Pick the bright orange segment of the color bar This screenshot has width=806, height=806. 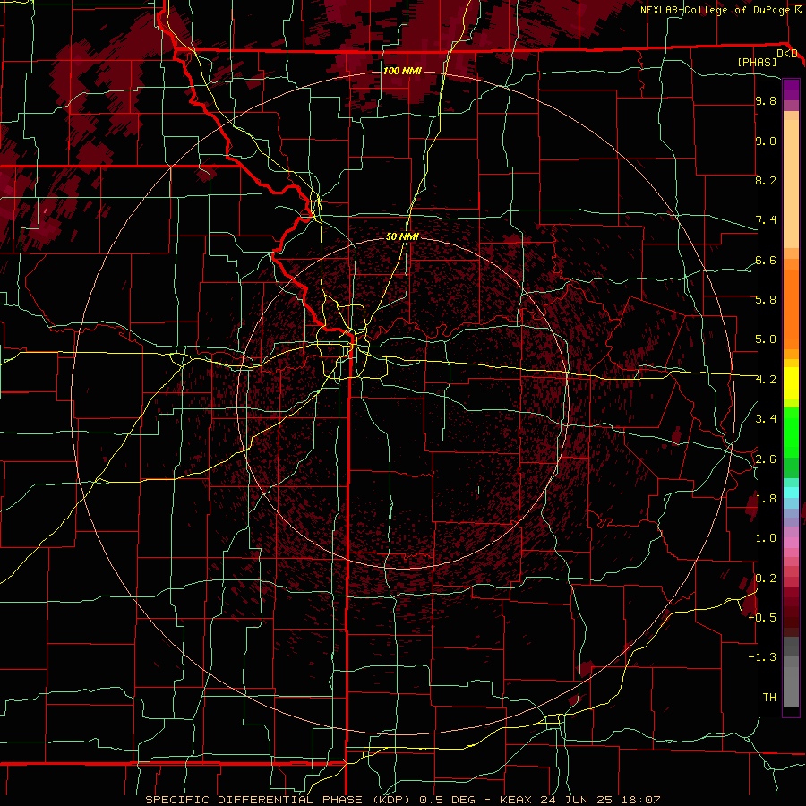[x=791, y=308]
